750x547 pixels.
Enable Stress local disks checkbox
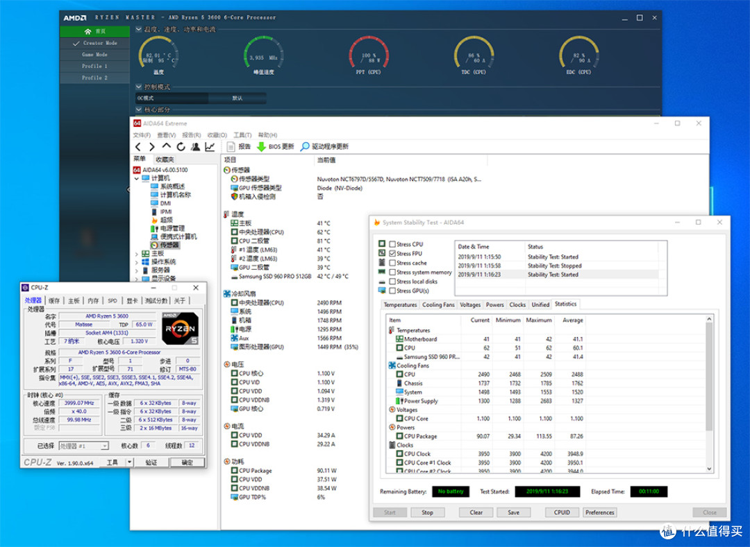coord(392,281)
